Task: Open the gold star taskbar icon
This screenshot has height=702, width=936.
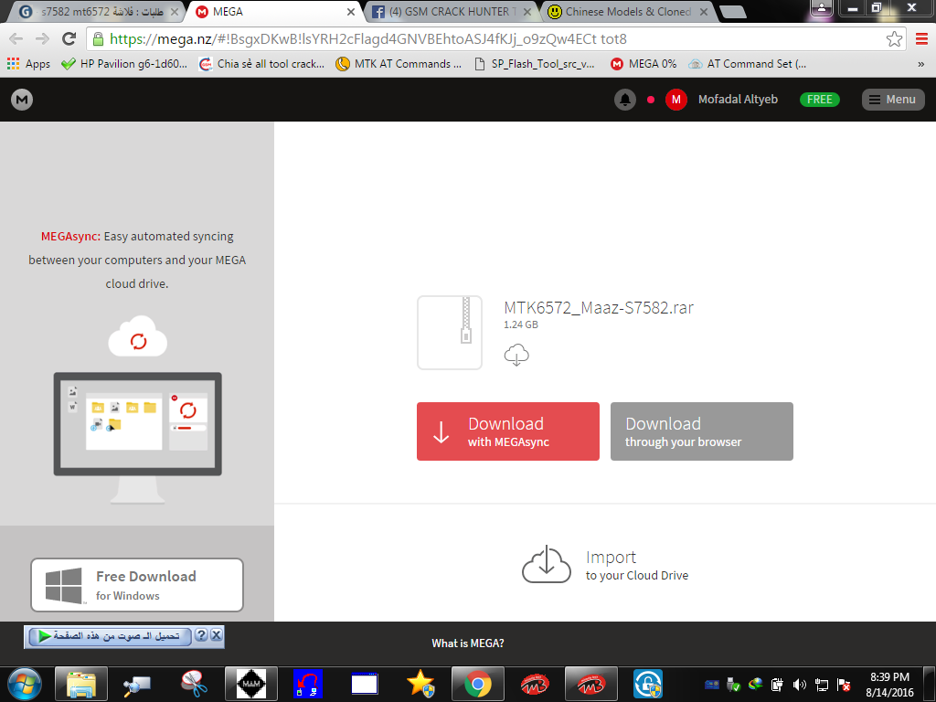Action: [420, 684]
